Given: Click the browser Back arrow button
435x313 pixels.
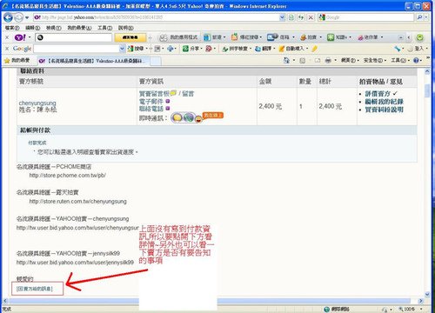Looking at the screenshot, I should click(x=8, y=17).
